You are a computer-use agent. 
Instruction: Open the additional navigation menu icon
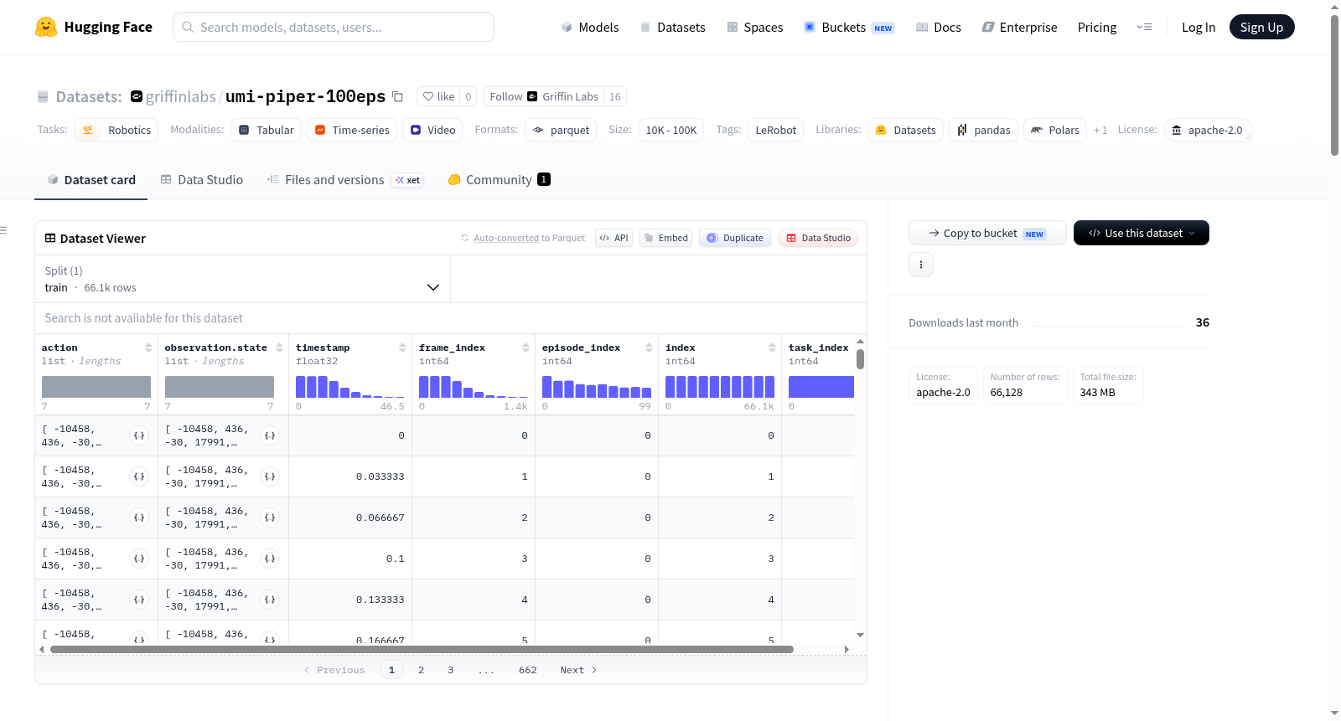click(1144, 27)
